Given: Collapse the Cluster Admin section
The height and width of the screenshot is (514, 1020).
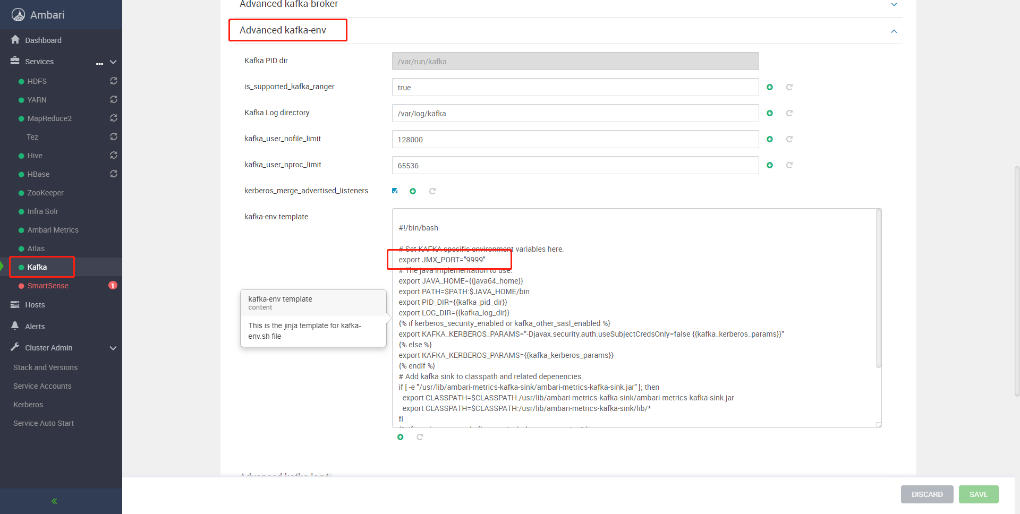Looking at the screenshot, I should 113,348.
